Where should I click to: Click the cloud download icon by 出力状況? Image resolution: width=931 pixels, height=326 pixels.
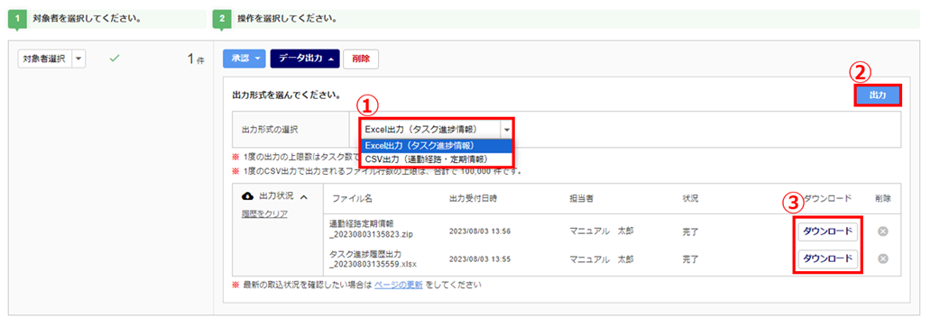tap(248, 196)
